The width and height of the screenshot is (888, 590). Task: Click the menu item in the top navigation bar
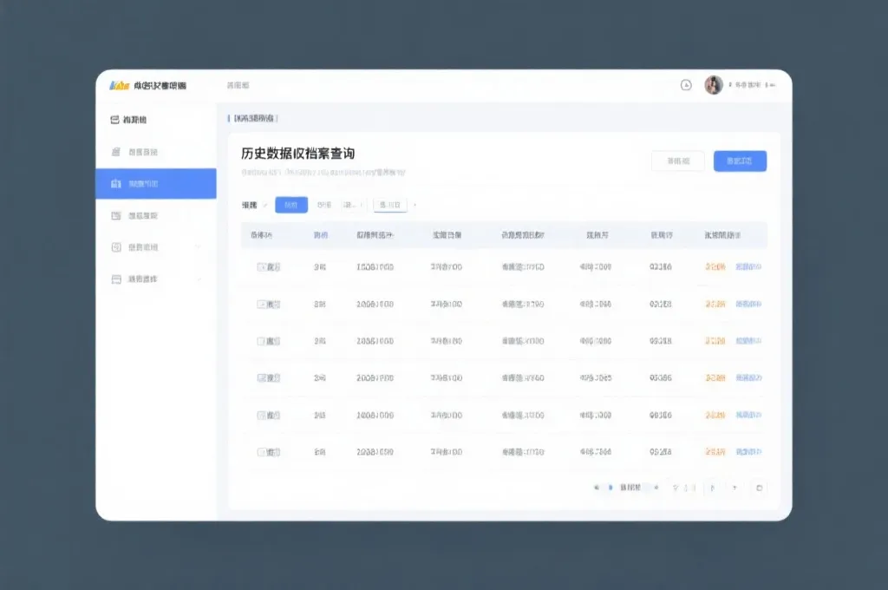pyautogui.click(x=236, y=86)
